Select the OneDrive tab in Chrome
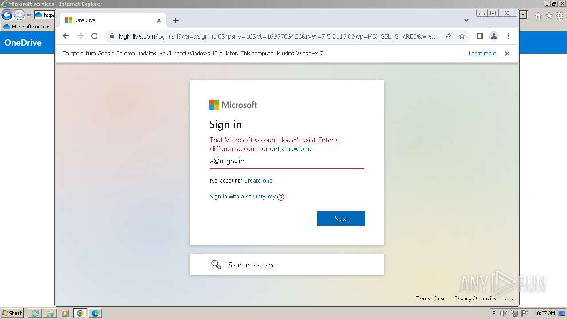The image size is (567, 319). 113,20
